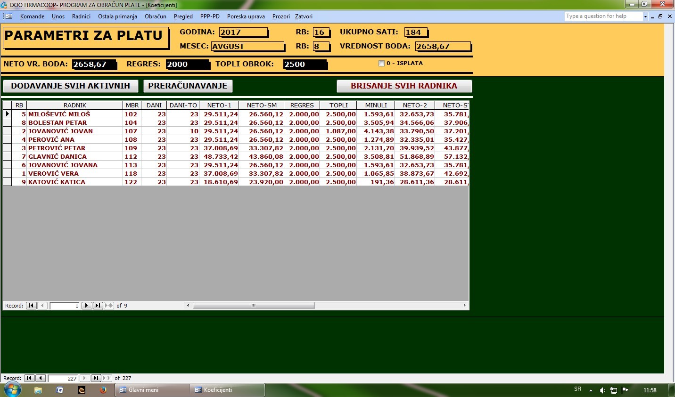Launch Firefox from the taskbar

pyautogui.click(x=103, y=390)
